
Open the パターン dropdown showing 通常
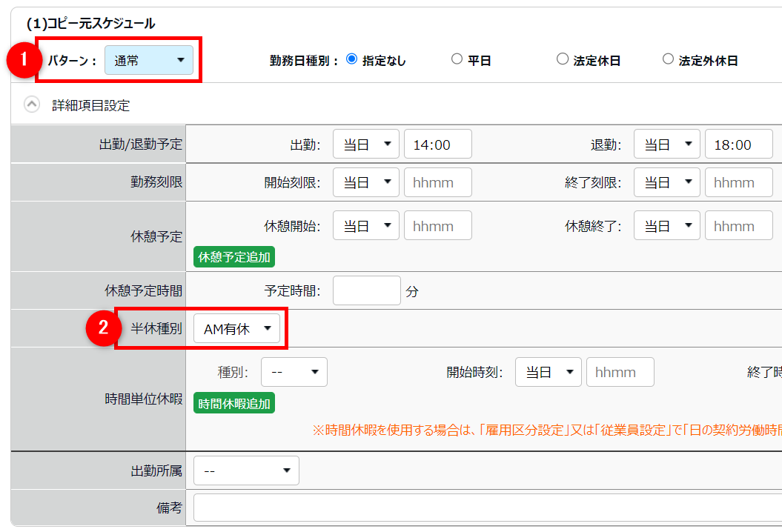149,61
